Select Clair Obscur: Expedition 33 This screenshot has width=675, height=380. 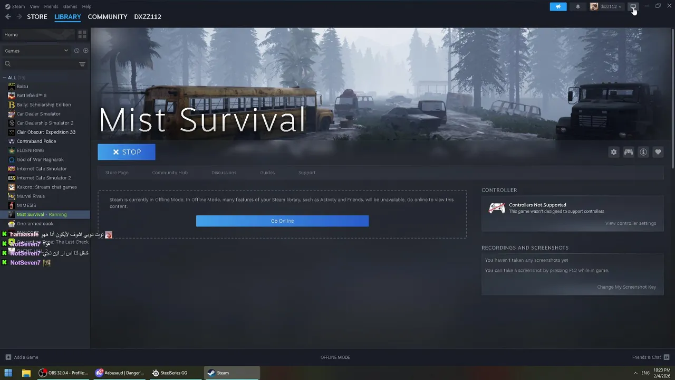coord(45,132)
